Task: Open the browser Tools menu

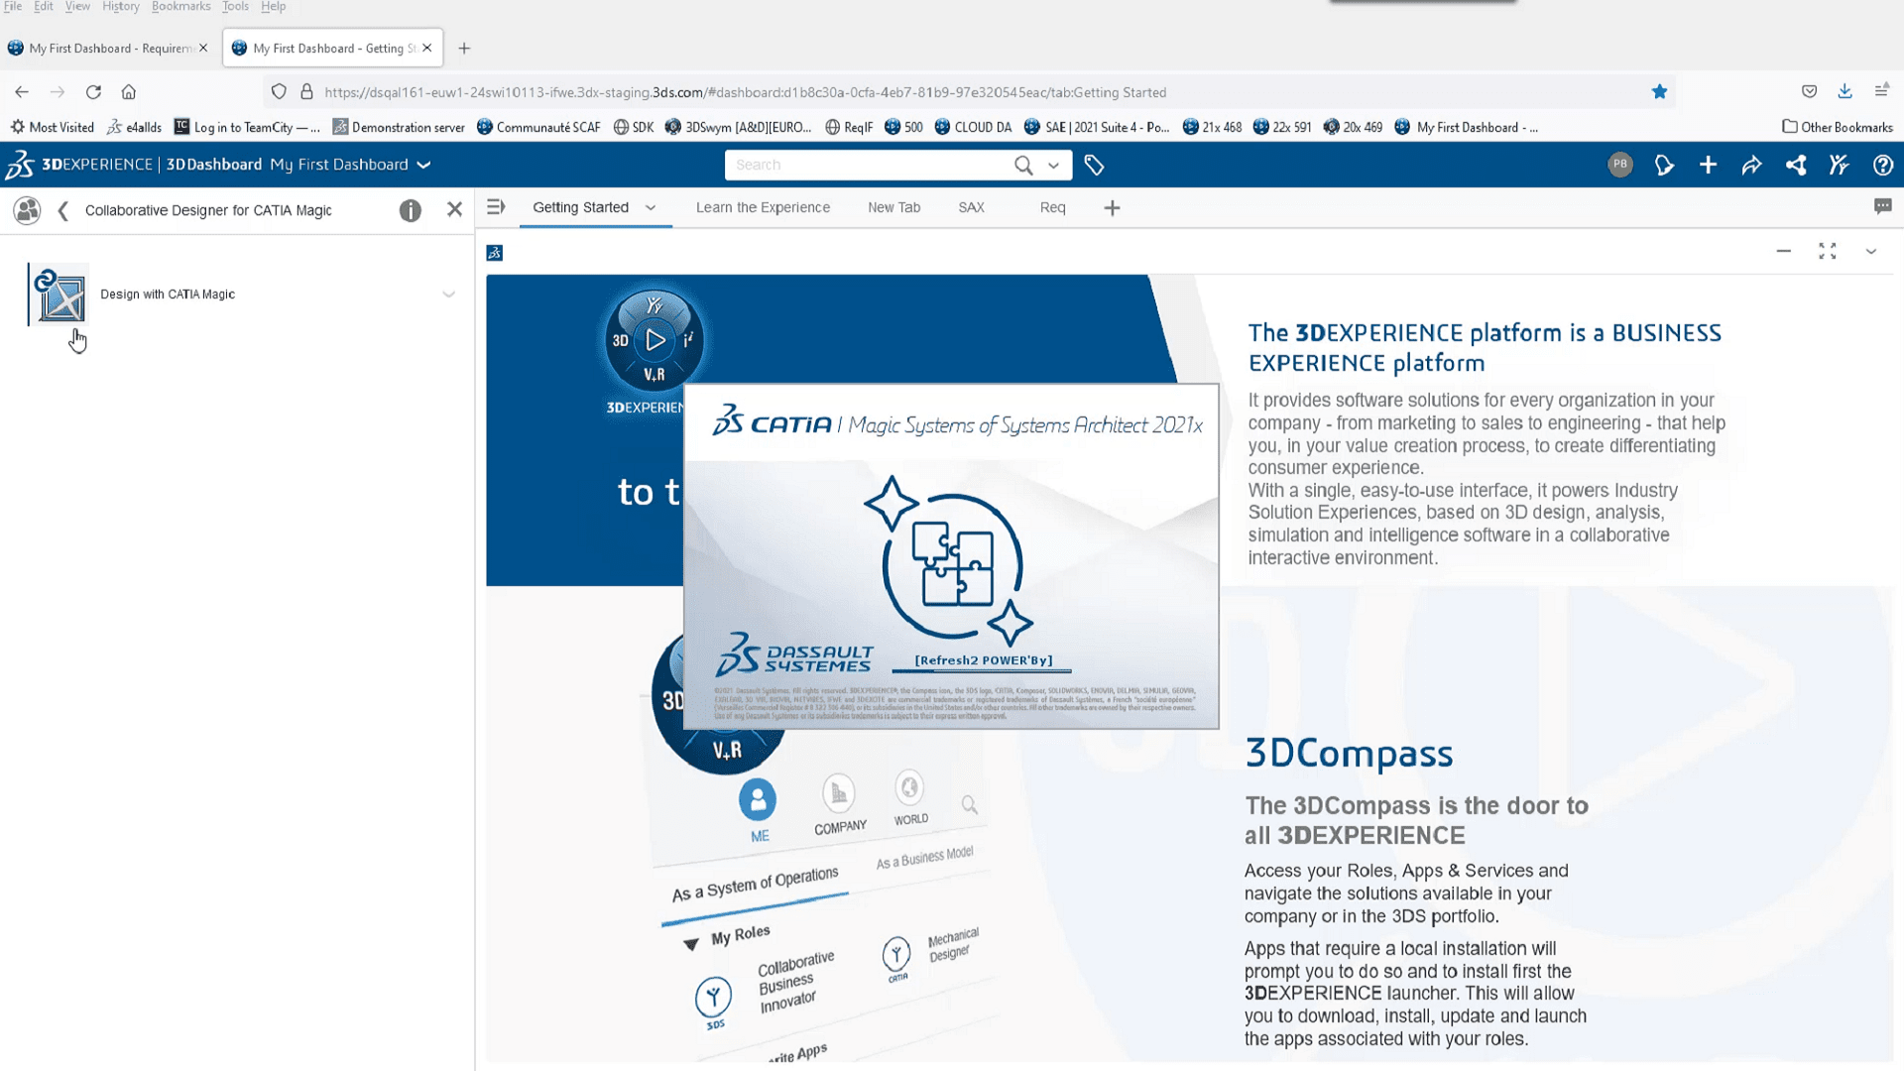Action: click(235, 7)
